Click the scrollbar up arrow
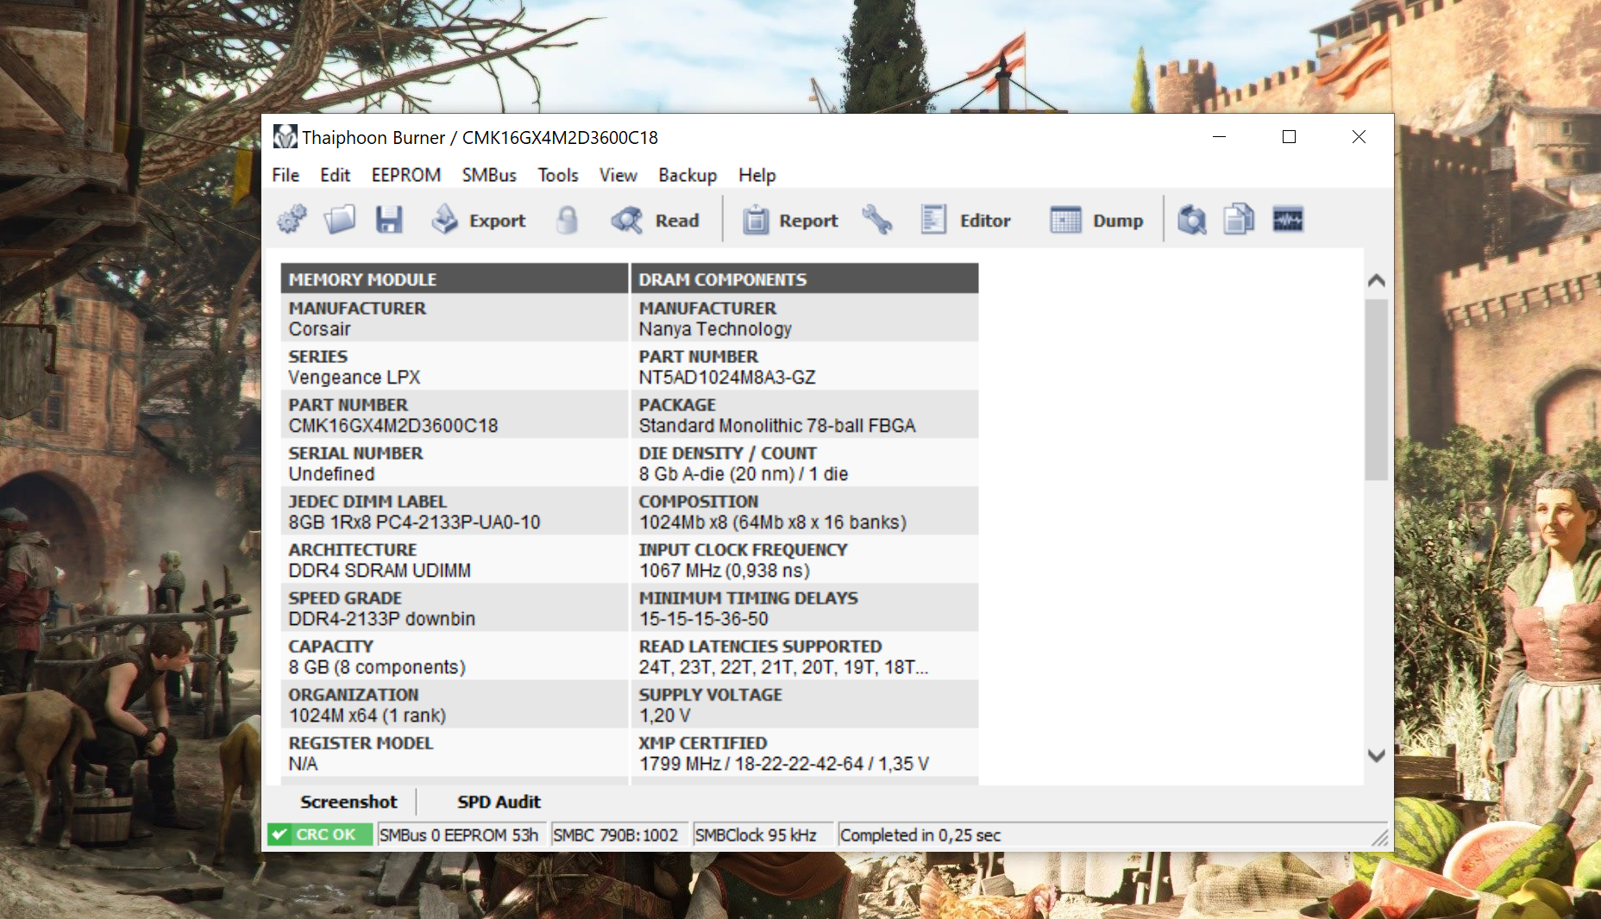Image resolution: width=1601 pixels, height=919 pixels. (1377, 280)
